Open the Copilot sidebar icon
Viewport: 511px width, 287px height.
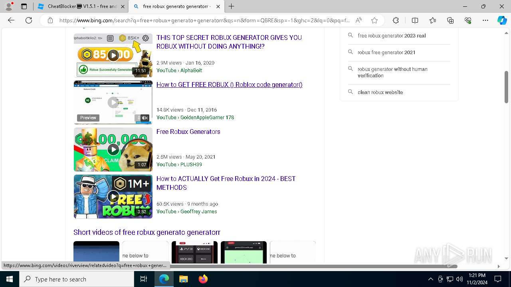tap(502, 20)
